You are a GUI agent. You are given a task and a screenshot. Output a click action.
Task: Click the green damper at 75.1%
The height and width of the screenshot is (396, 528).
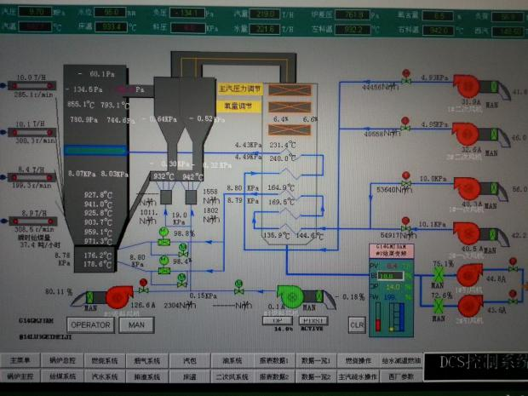point(438,275)
